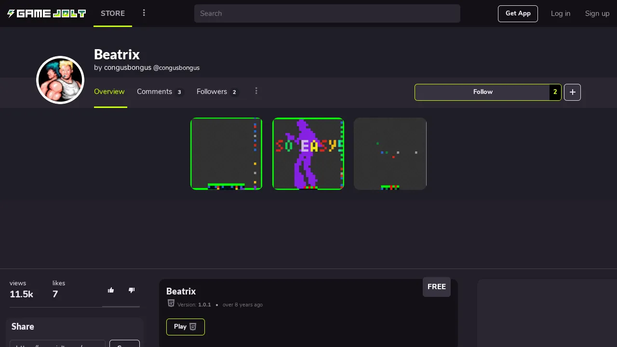Click the Game Jolt logo
The height and width of the screenshot is (347, 617).
[x=46, y=13]
